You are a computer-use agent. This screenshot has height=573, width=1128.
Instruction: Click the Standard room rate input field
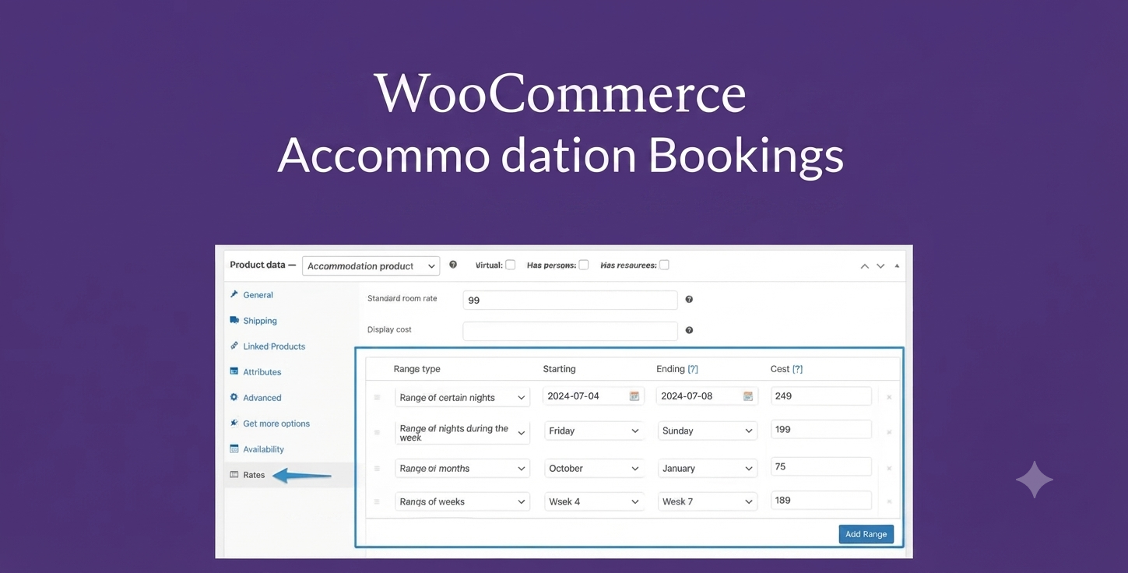(x=570, y=300)
